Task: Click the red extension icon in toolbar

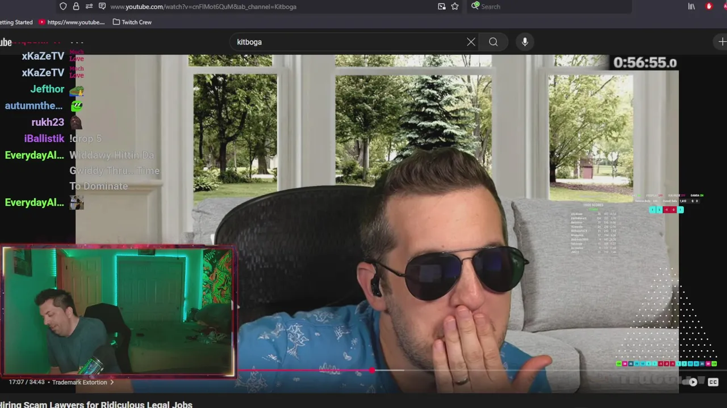Action: pyautogui.click(x=709, y=6)
